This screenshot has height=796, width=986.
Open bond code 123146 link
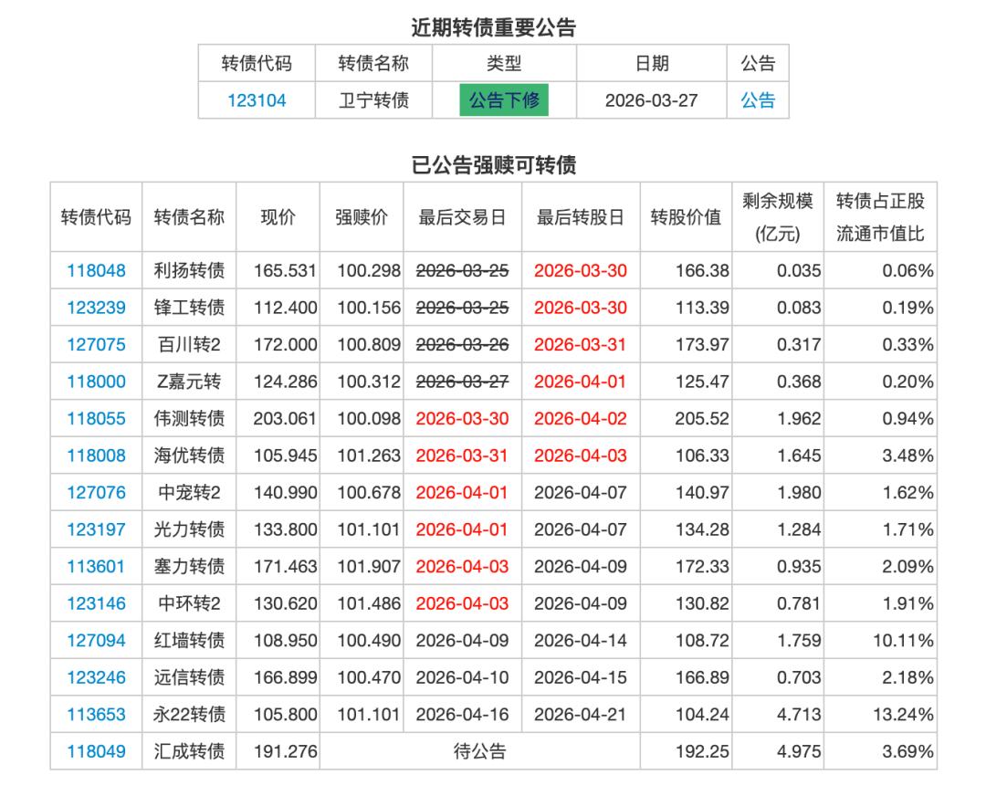(96, 604)
